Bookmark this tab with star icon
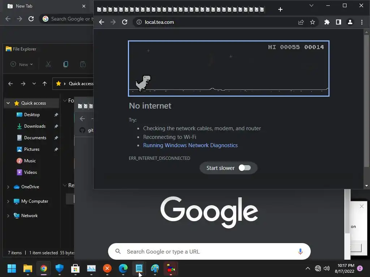Screen dimensions: 370x277 [313, 22]
